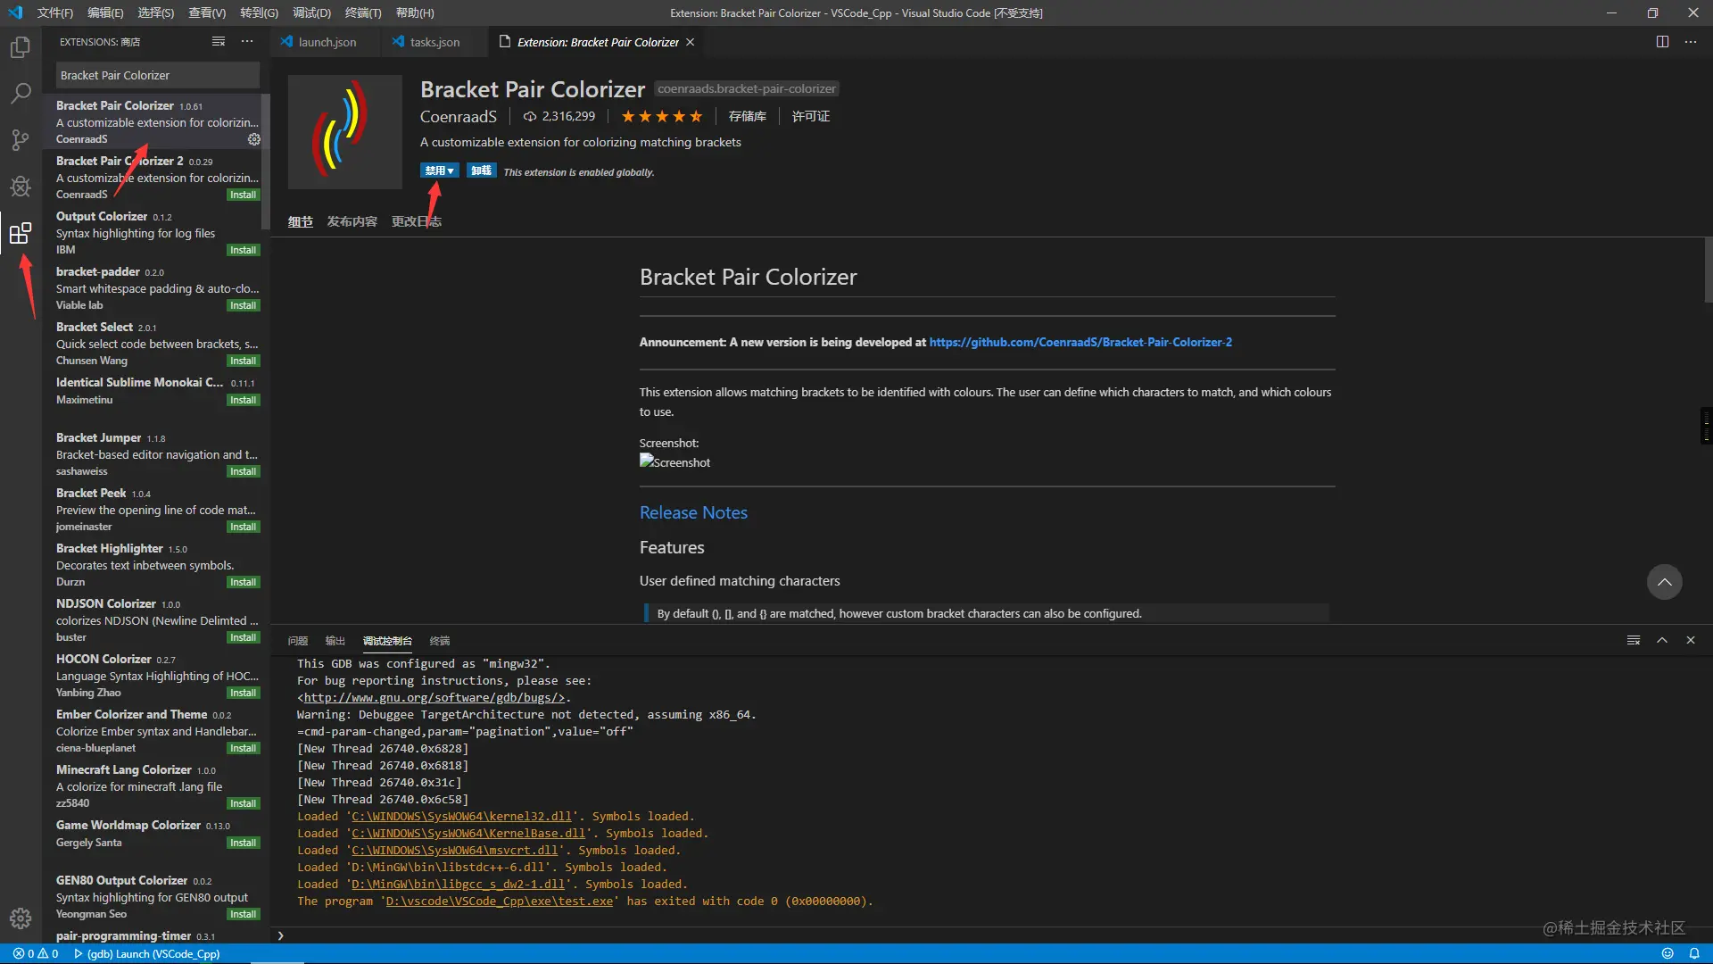Focus the extensions search box
This screenshot has width=1713, height=964.
[x=158, y=76]
